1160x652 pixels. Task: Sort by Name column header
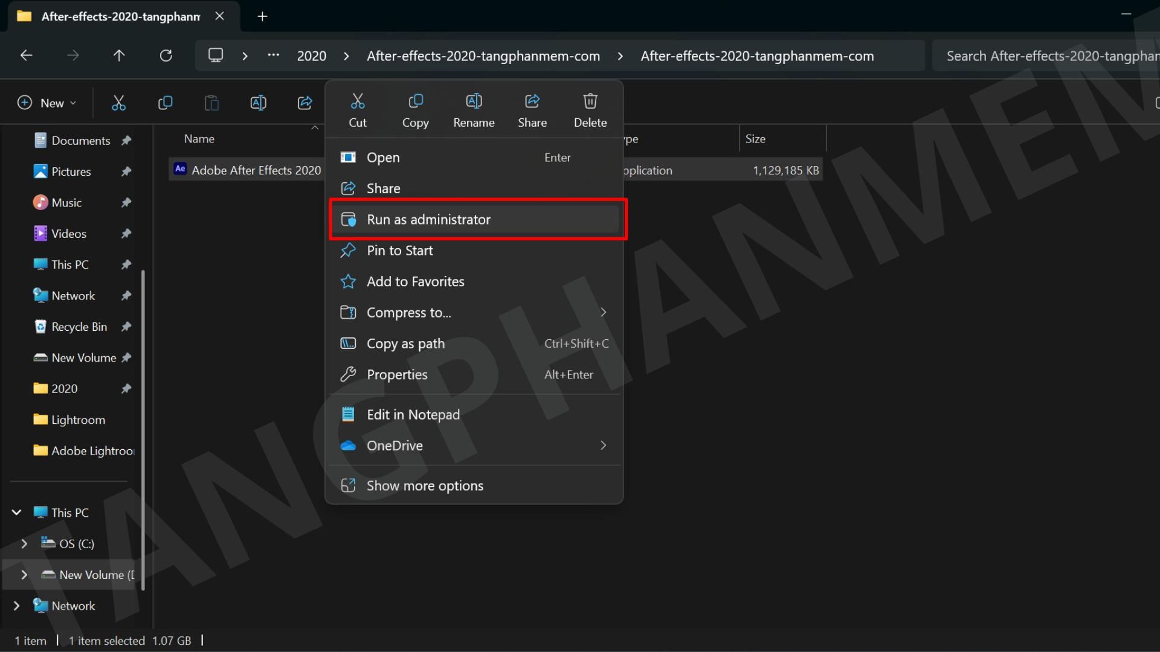tap(199, 139)
